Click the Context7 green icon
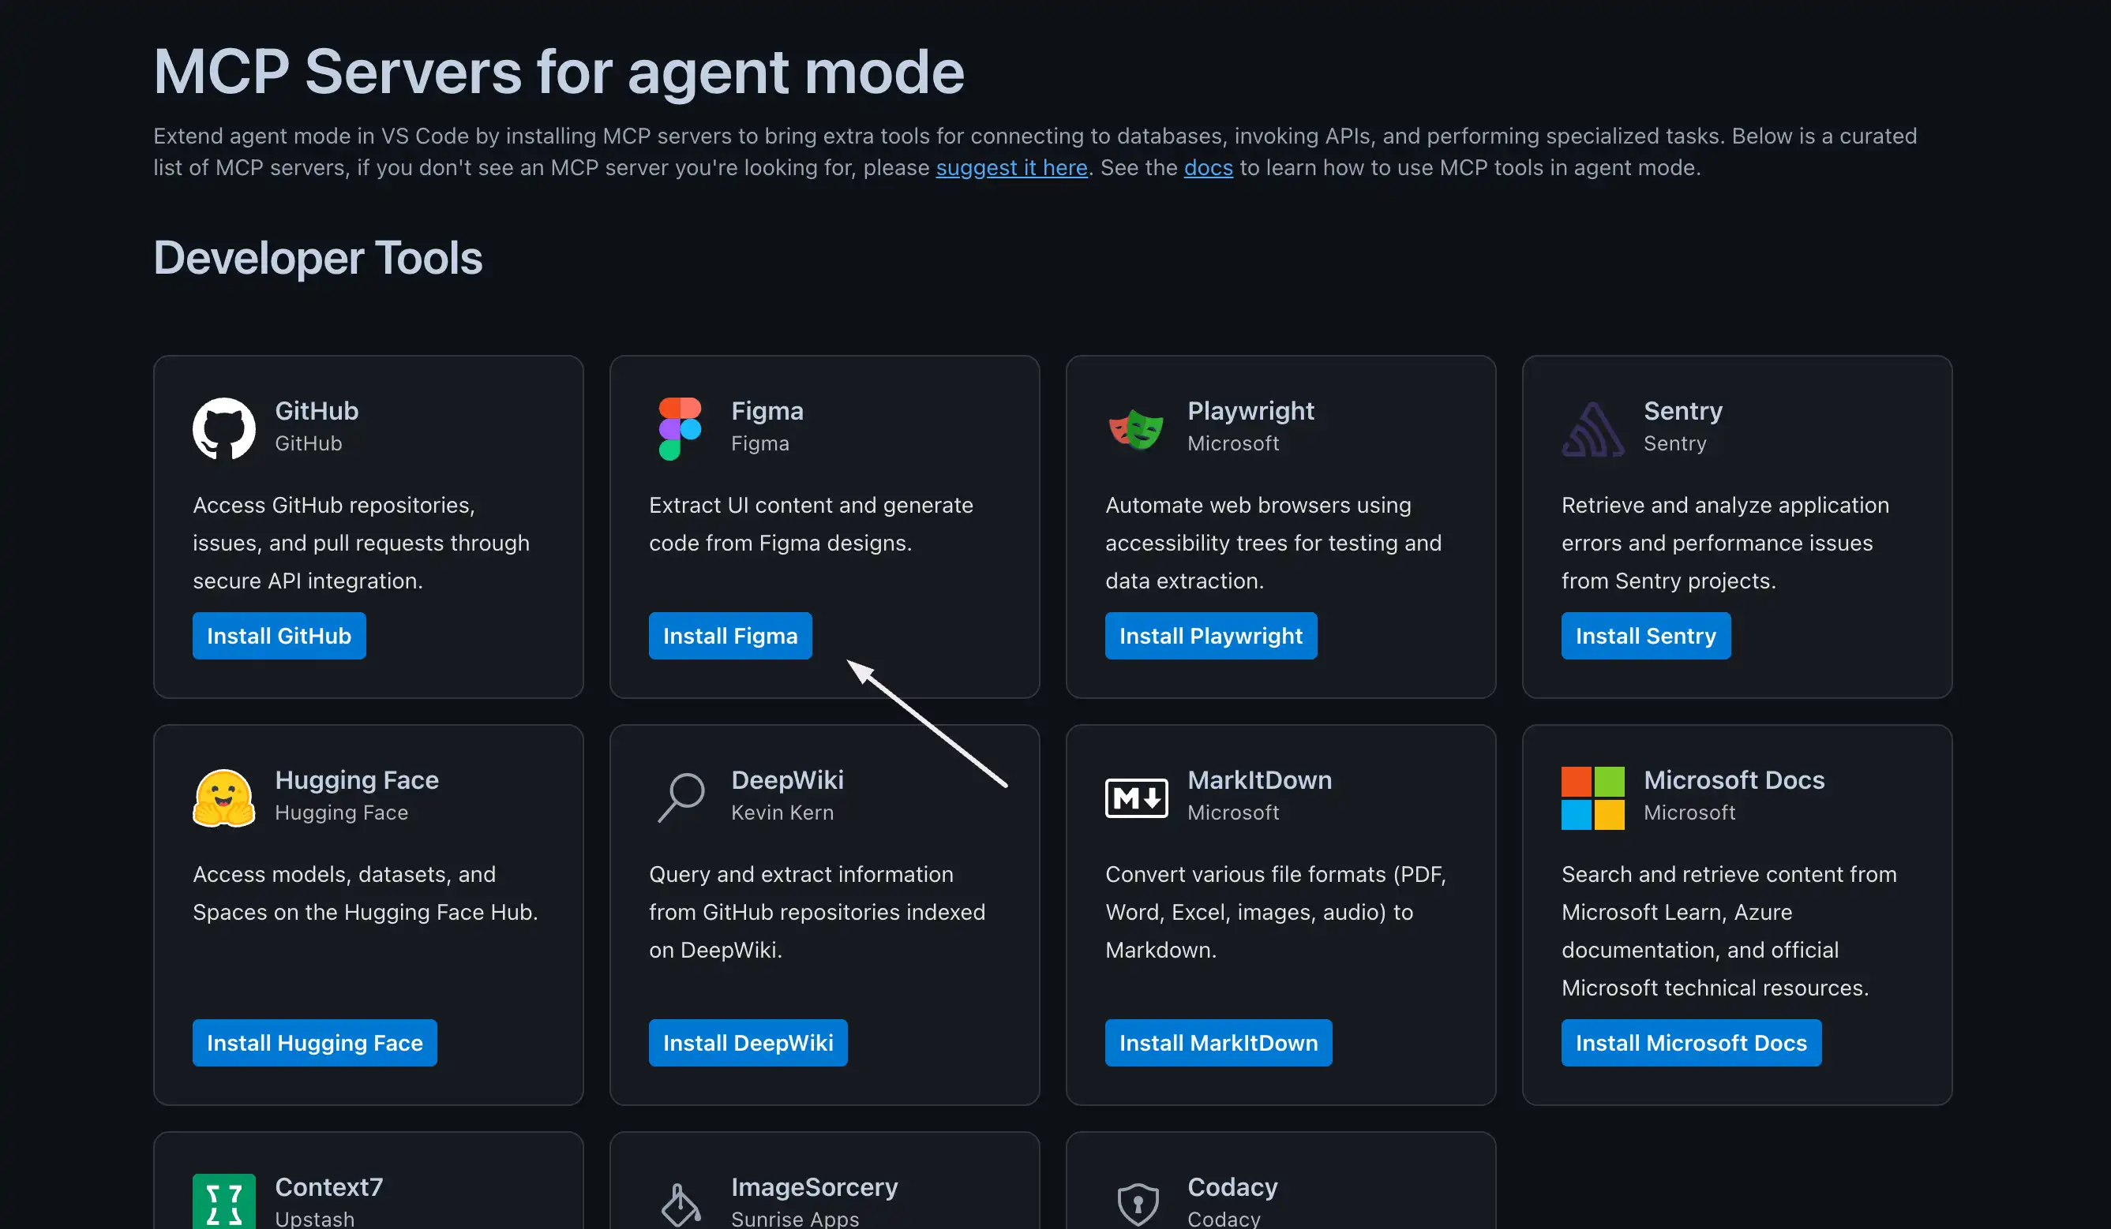This screenshot has width=2111, height=1229. (223, 1201)
